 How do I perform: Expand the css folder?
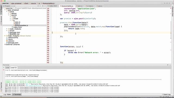pos(10,17)
